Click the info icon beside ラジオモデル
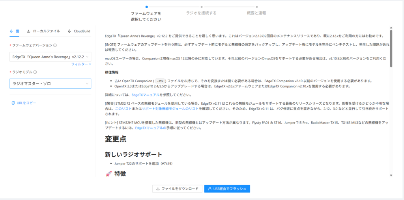The width and height of the screenshot is (404, 200). pyautogui.click(x=35, y=72)
